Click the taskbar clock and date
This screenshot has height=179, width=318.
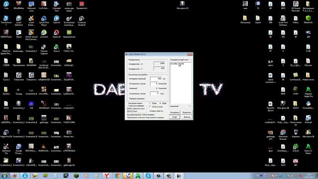click(x=309, y=176)
